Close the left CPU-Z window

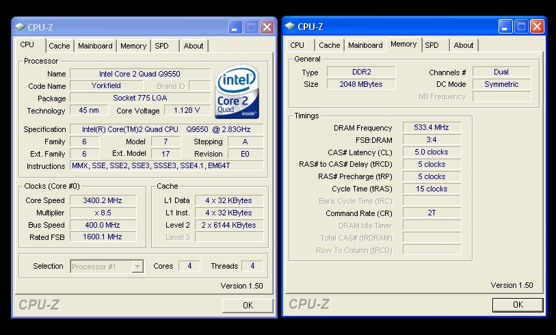pyautogui.click(x=267, y=27)
